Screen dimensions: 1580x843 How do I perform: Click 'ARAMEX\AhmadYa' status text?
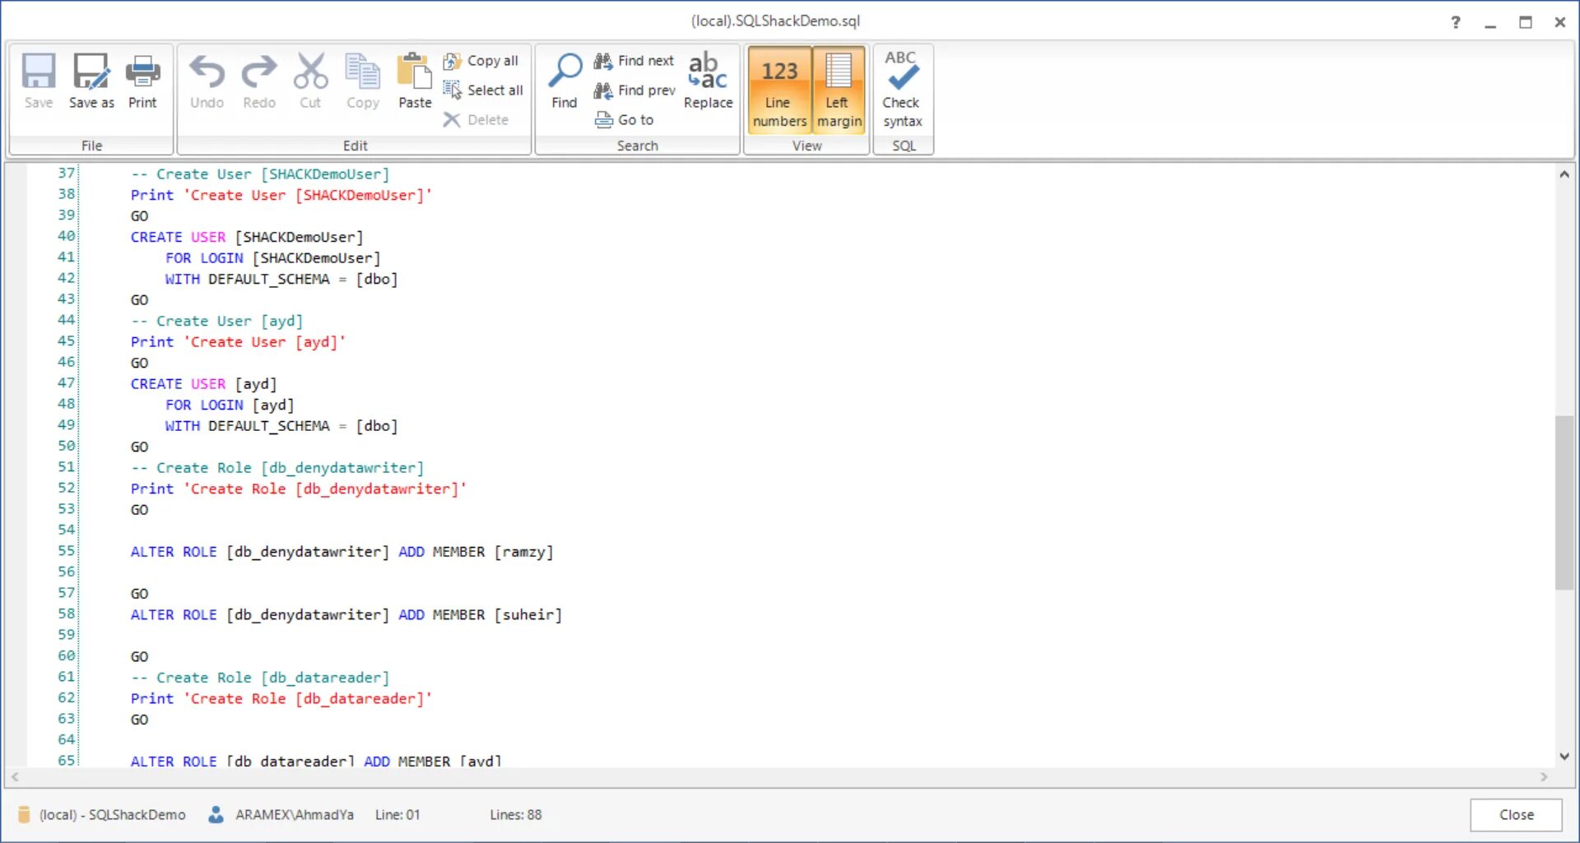pyautogui.click(x=295, y=815)
